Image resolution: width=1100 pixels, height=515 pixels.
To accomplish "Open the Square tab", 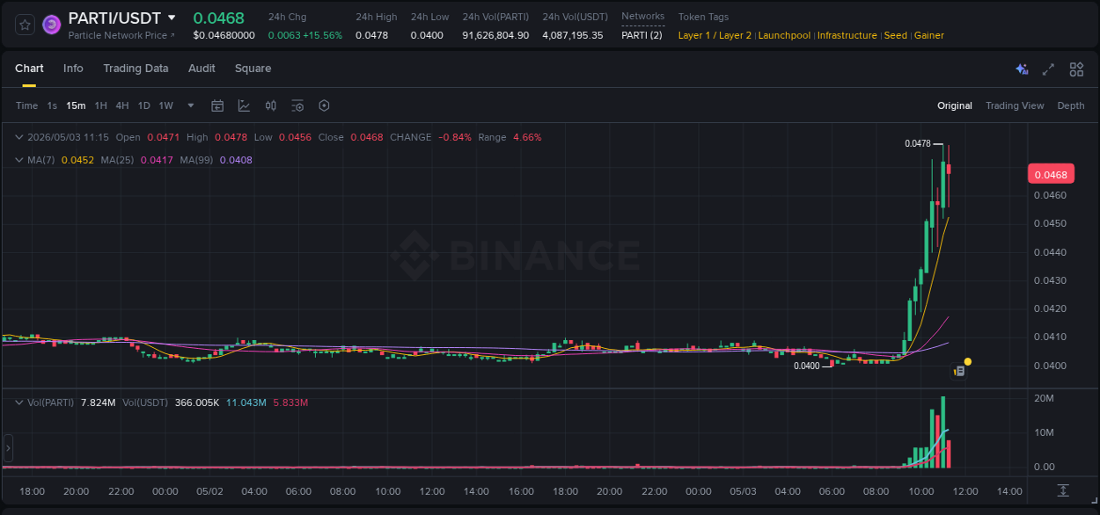I will coord(253,69).
